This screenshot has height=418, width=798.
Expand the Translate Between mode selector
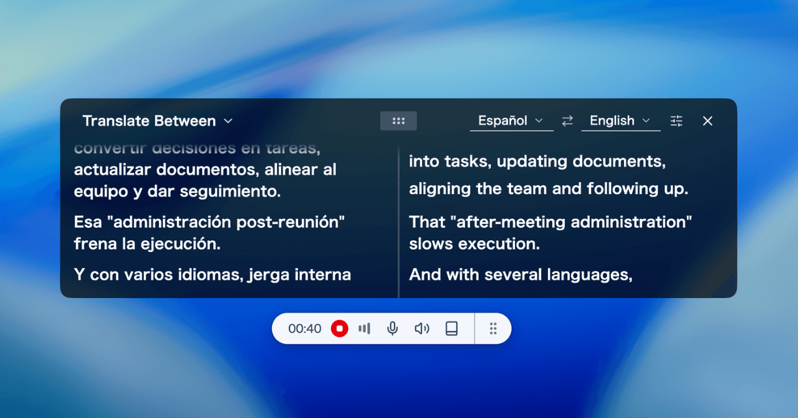coord(228,120)
